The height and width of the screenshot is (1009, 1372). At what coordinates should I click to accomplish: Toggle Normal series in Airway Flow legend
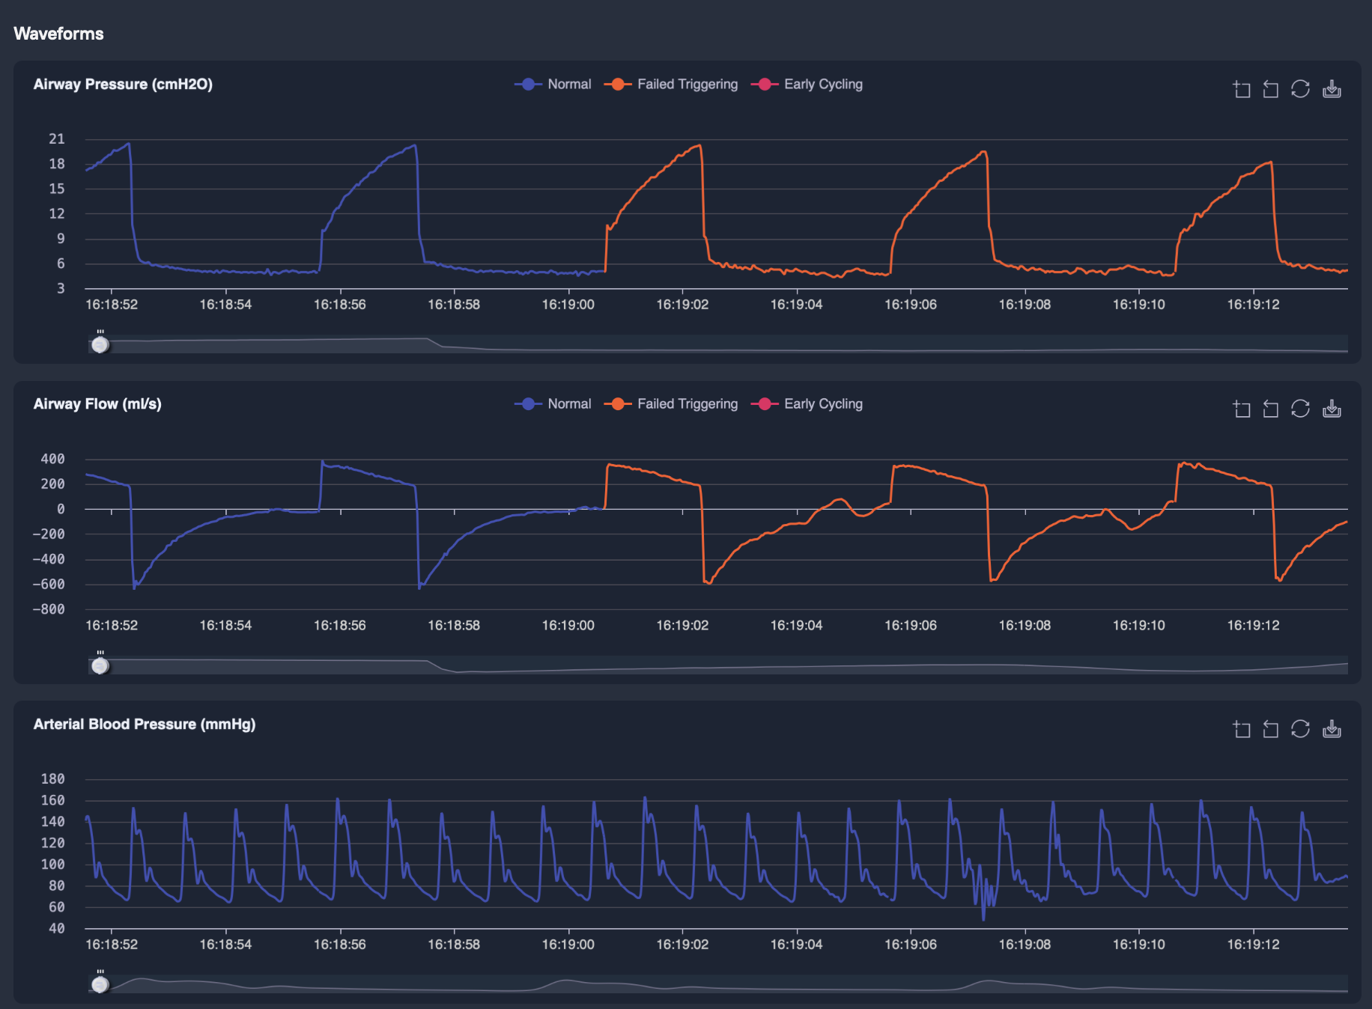pyautogui.click(x=553, y=404)
